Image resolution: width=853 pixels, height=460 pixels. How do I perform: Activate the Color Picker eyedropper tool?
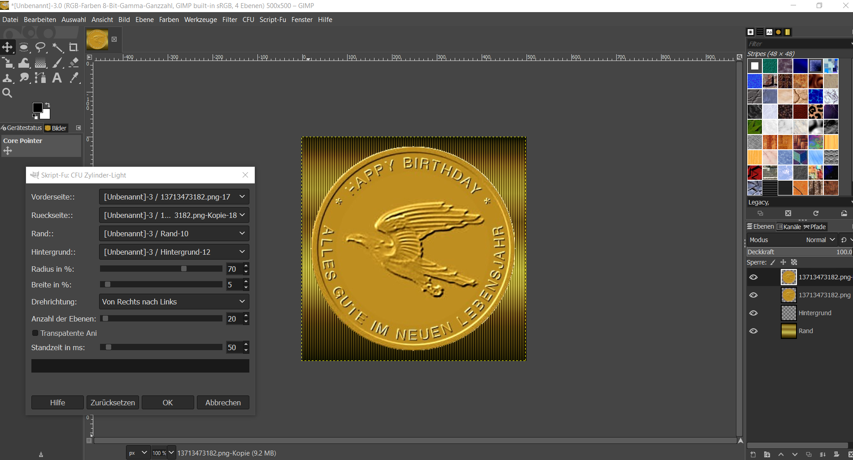(x=74, y=78)
